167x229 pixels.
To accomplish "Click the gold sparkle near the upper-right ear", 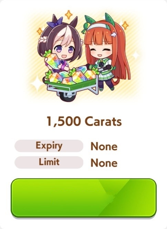I will [x=125, y=25].
